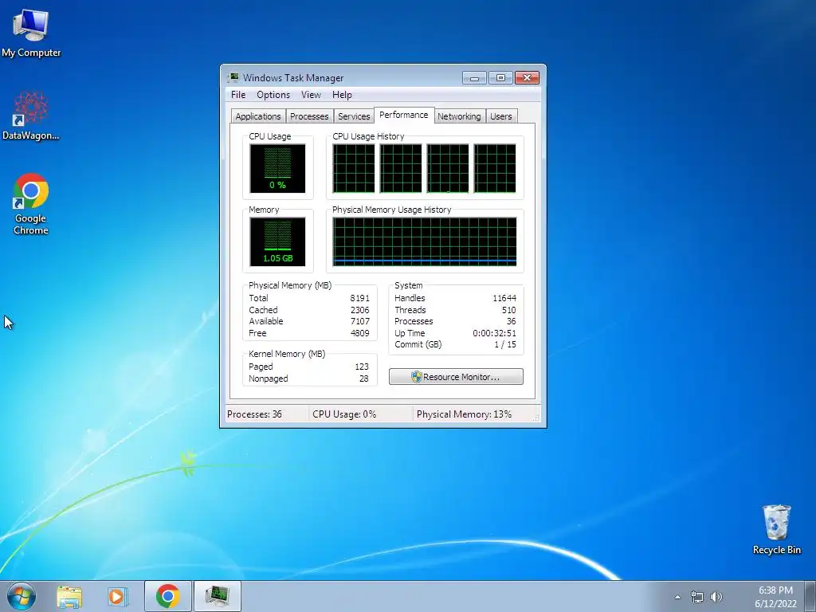Click the Task Manager taskbar button
The height and width of the screenshot is (612, 816).
point(217,596)
